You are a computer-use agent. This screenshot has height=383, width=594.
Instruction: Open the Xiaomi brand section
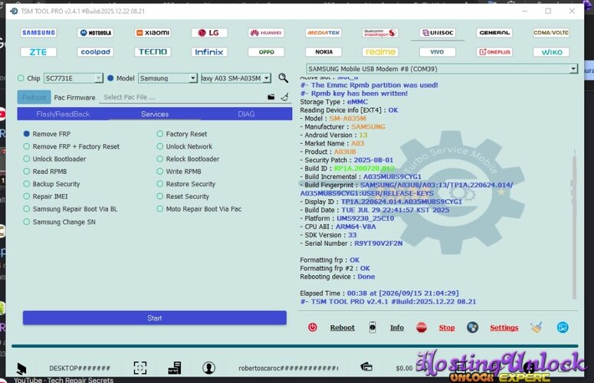point(153,32)
